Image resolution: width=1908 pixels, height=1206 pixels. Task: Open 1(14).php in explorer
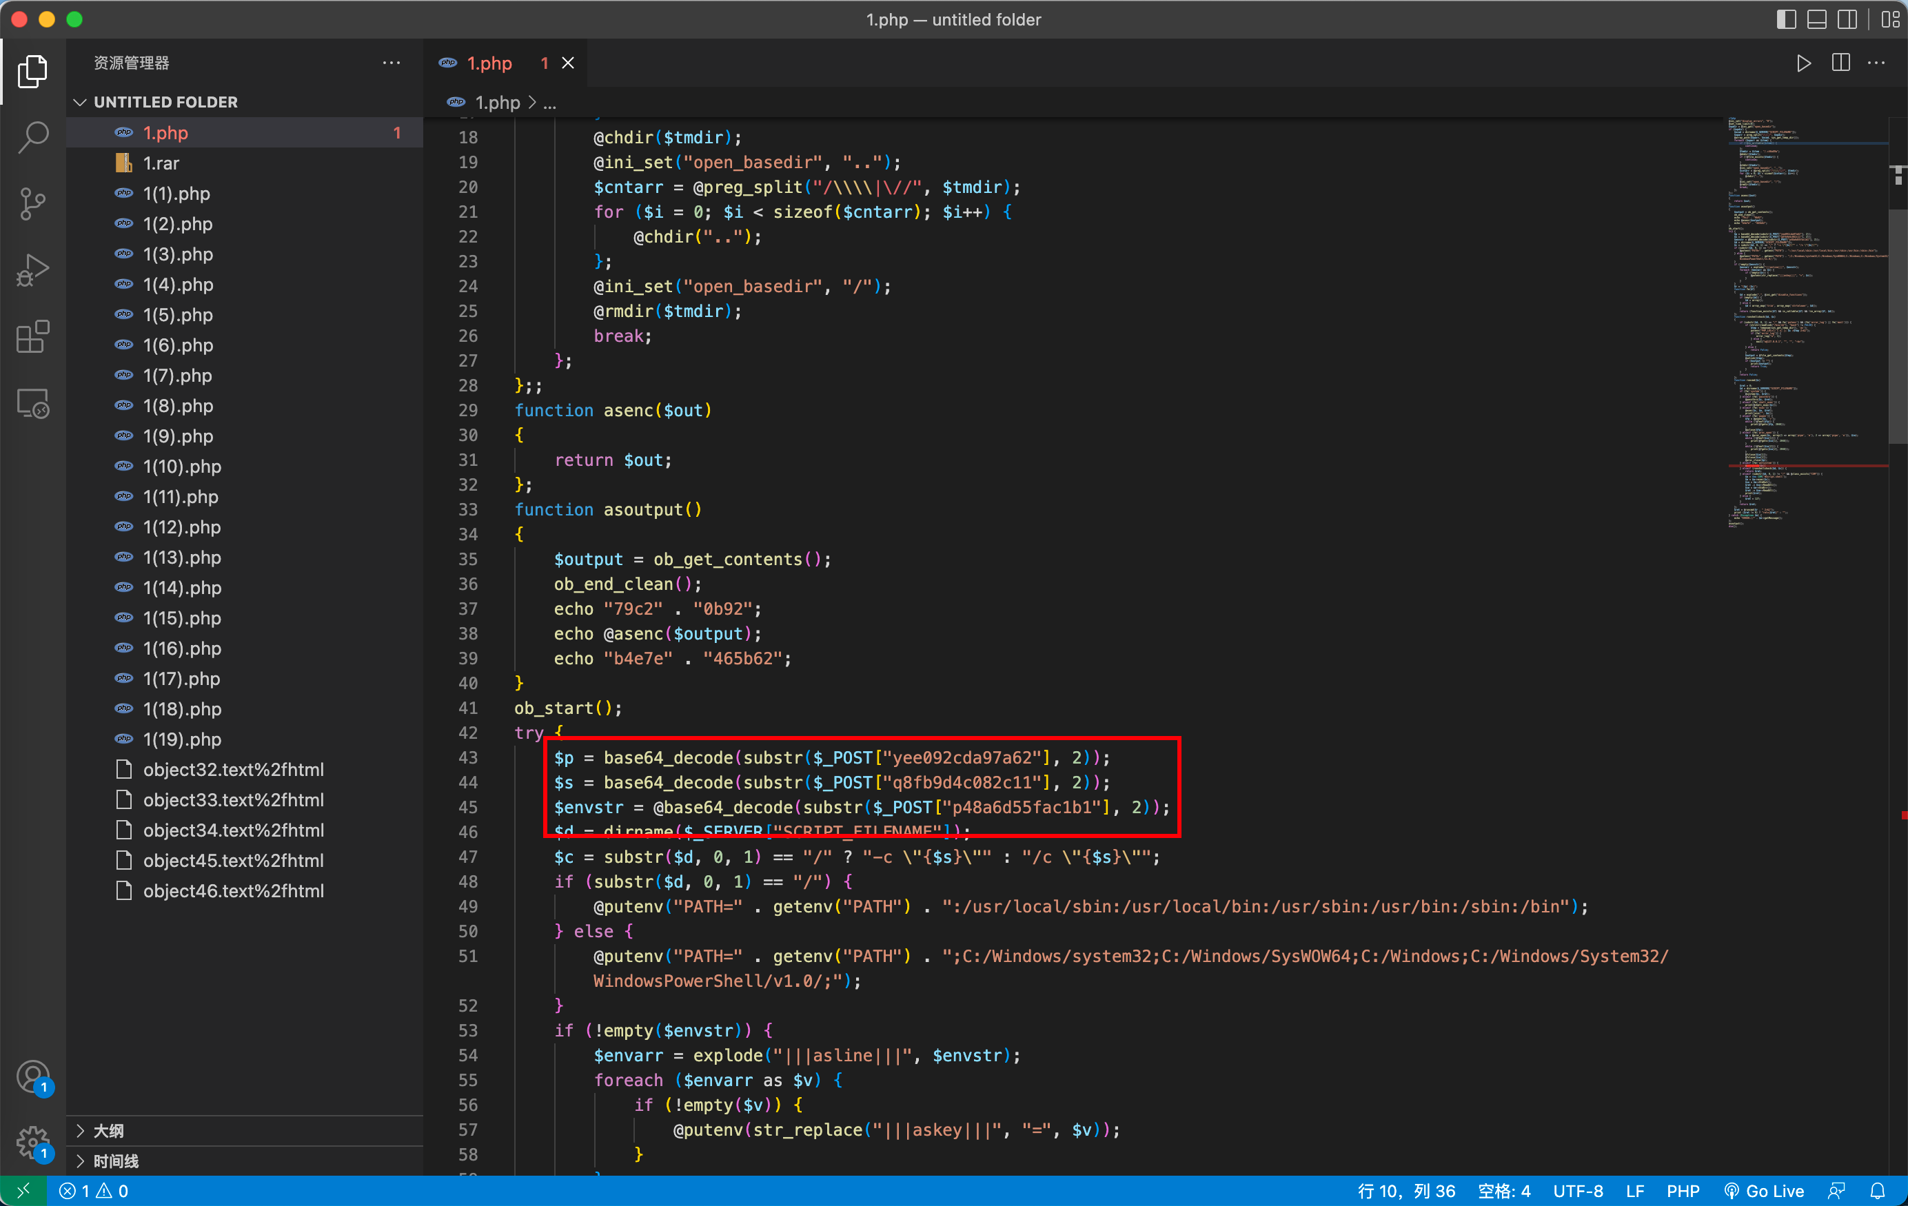[x=245, y=588]
